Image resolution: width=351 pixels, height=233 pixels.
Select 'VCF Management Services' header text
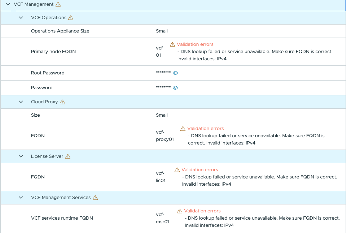(x=61, y=198)
